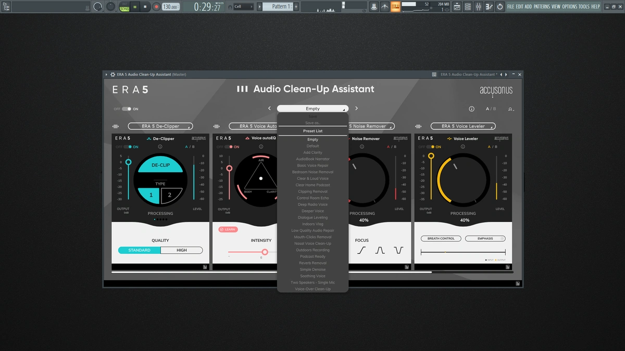Choose AudioBook Narrator preset
Image resolution: width=625 pixels, height=351 pixels.
(x=312, y=159)
